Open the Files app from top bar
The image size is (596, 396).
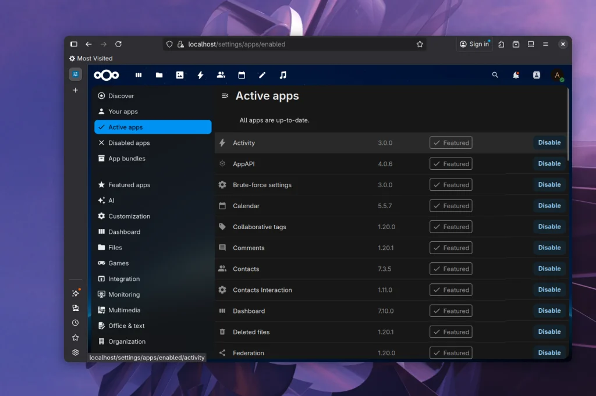(159, 75)
